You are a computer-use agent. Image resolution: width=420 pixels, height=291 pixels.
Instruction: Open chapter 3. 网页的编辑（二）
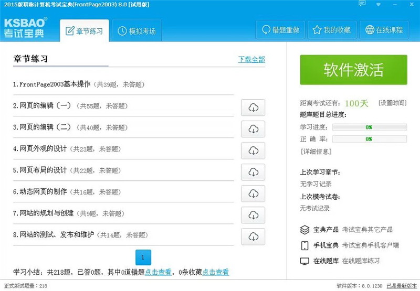(x=70, y=127)
